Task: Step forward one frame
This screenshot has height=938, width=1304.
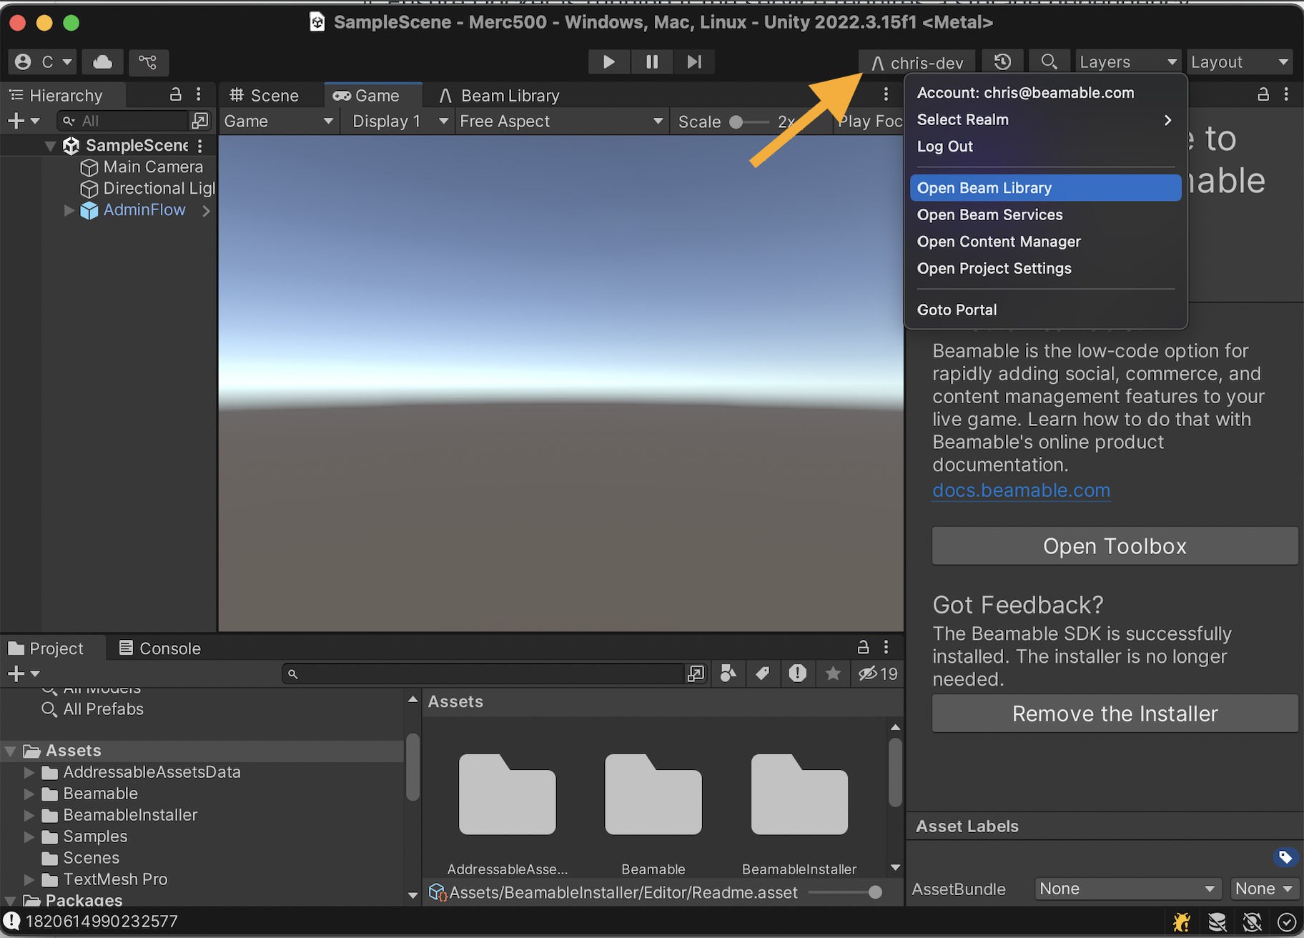Action: click(694, 62)
